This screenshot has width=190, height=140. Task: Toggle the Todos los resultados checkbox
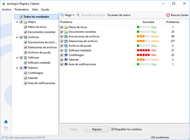coord(21,17)
